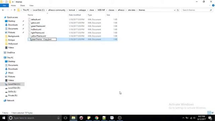Open Network in navigation pane
This screenshot has height=121, width=215.
click(10, 100)
